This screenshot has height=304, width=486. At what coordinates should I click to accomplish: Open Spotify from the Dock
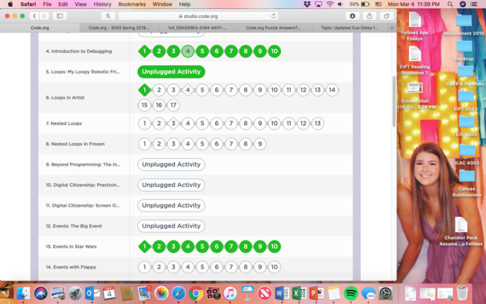pyautogui.click(x=351, y=293)
